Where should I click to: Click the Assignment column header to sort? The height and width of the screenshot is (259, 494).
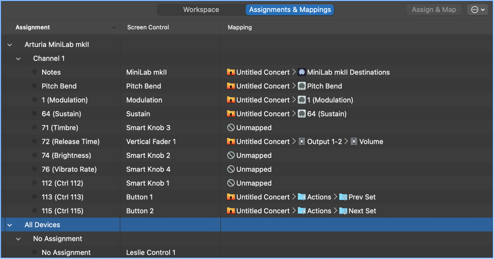(32, 27)
